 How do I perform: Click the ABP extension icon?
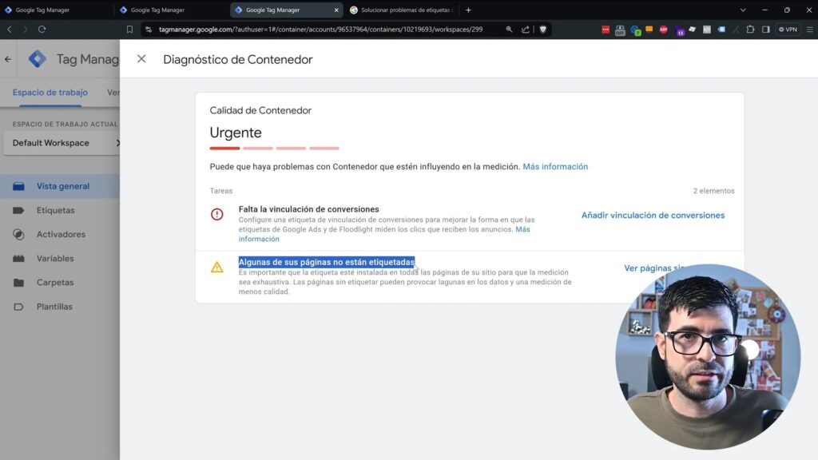click(x=663, y=30)
